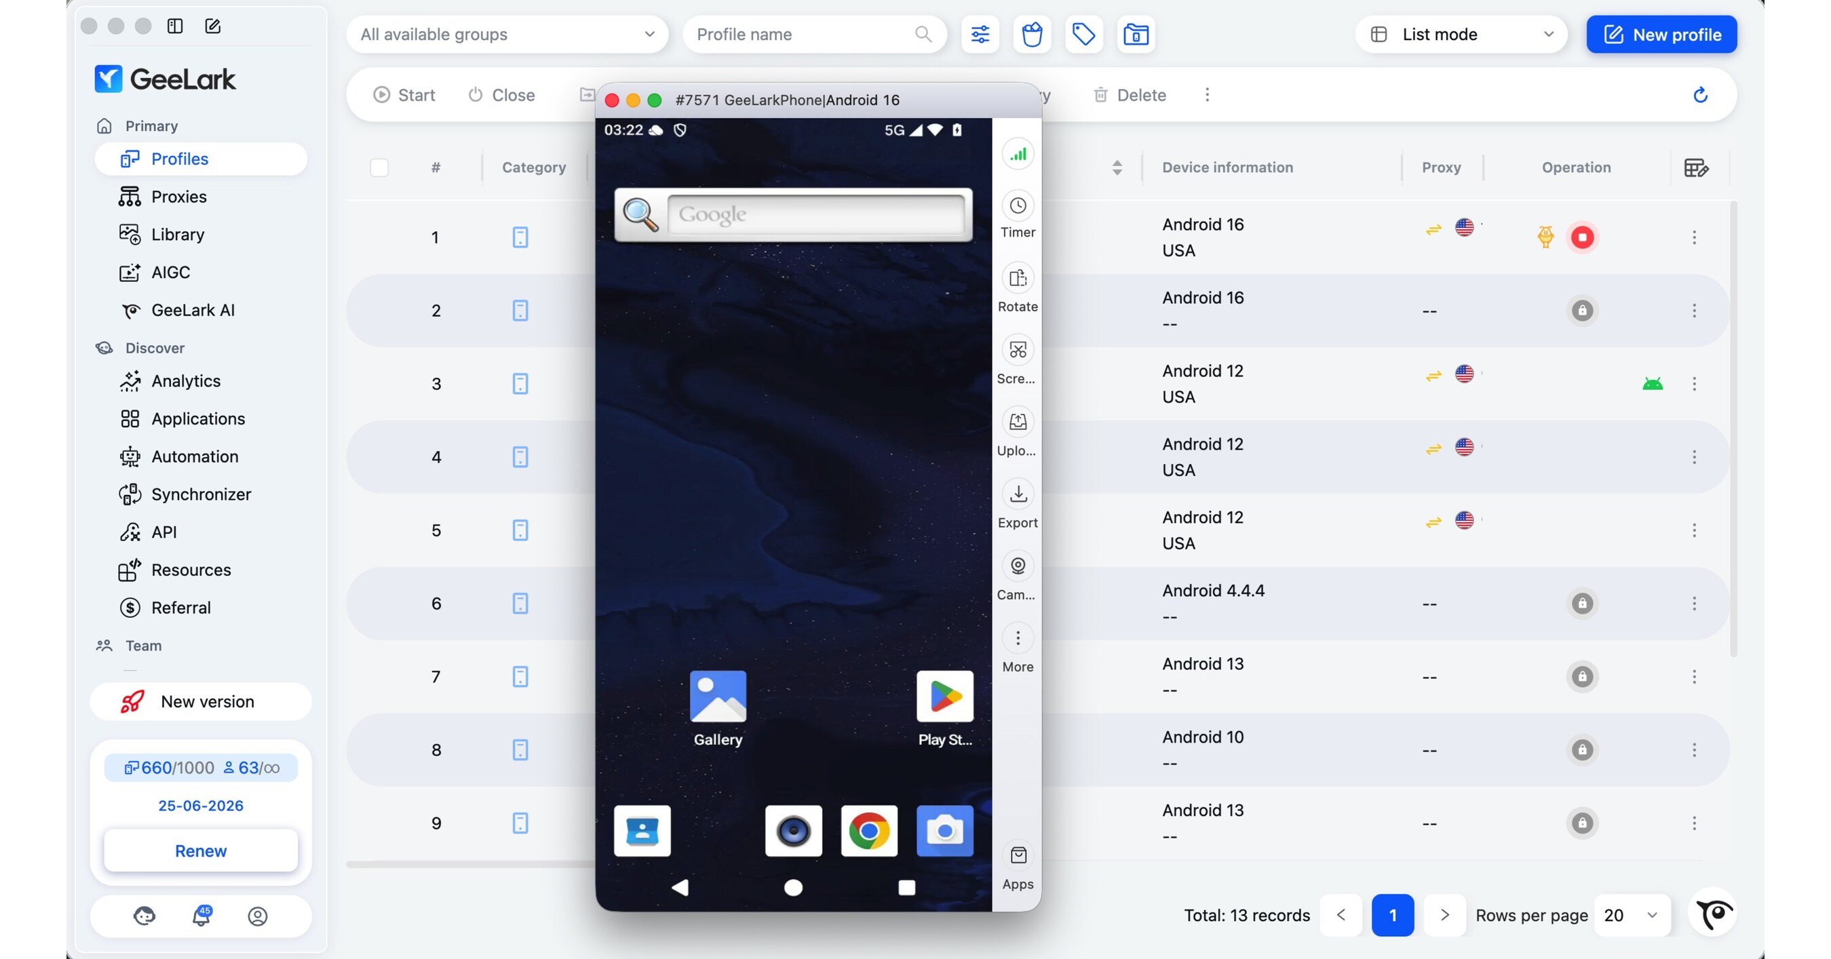The height and width of the screenshot is (959, 1831).
Task: Click the Profile name search field
Action: pyautogui.click(x=815, y=34)
